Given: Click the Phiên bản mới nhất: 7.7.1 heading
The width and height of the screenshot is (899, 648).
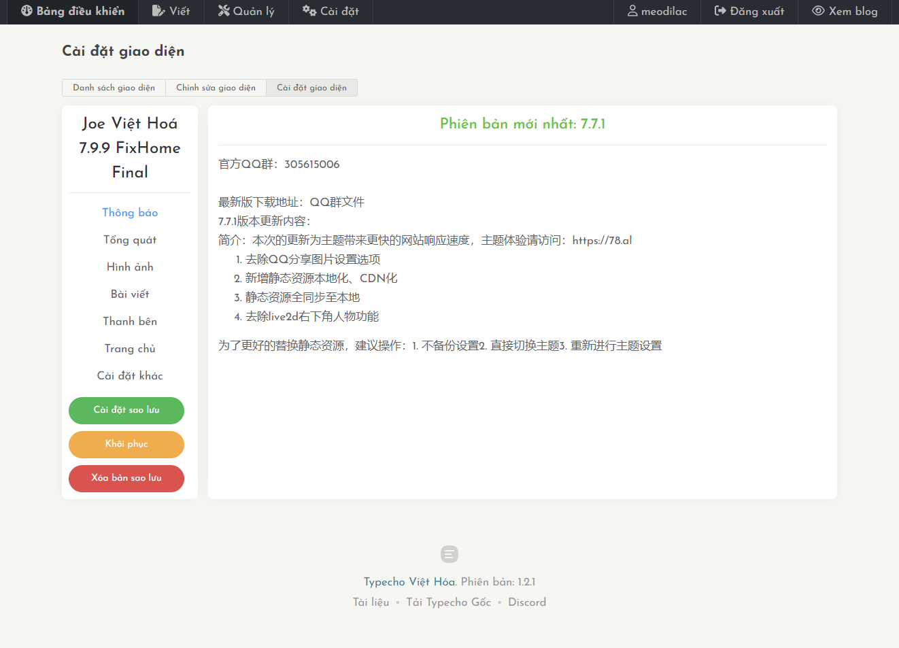Looking at the screenshot, I should click(x=522, y=124).
